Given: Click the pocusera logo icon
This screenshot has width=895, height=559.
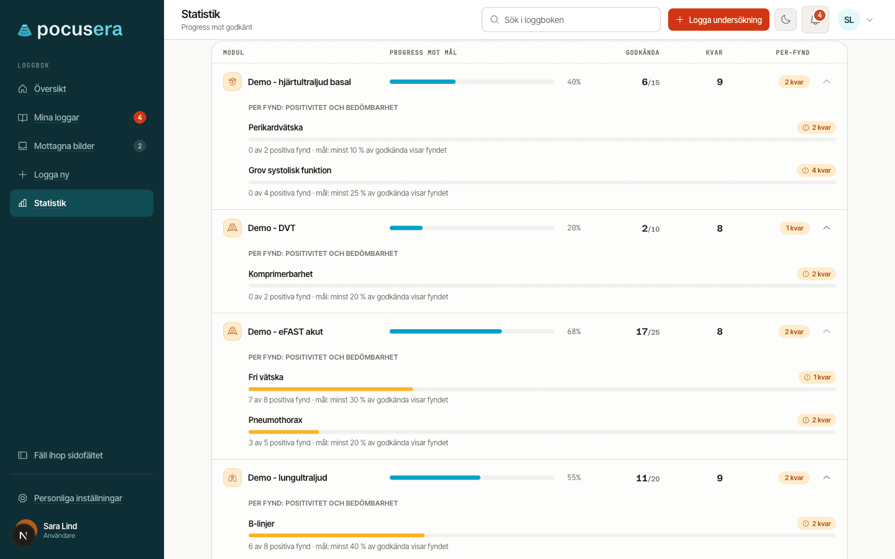Looking at the screenshot, I should (x=24, y=30).
